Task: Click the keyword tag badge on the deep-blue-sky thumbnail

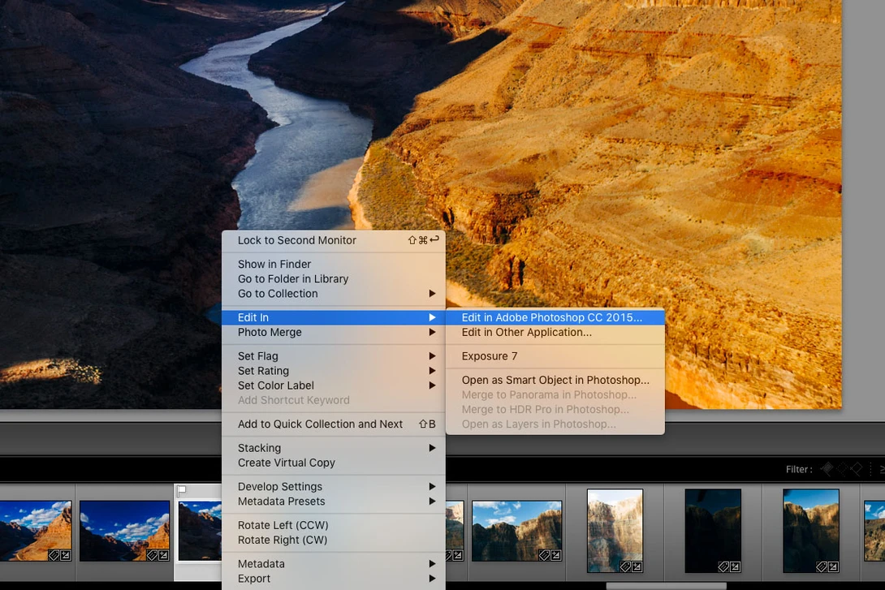Action: (152, 555)
